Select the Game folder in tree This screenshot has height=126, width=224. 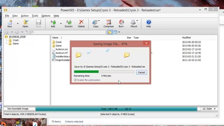coord(15,43)
